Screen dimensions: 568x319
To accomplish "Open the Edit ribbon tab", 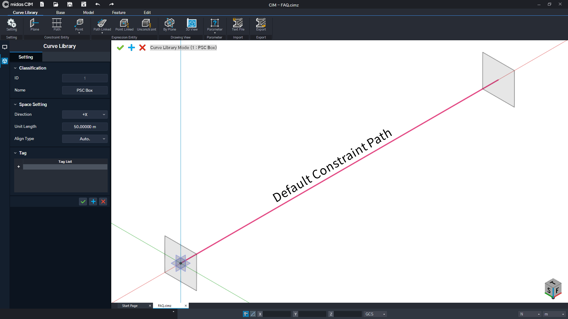I will [x=147, y=12].
